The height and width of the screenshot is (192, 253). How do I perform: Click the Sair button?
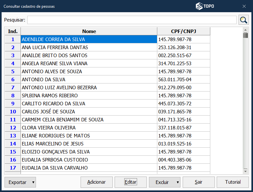click(x=198, y=182)
